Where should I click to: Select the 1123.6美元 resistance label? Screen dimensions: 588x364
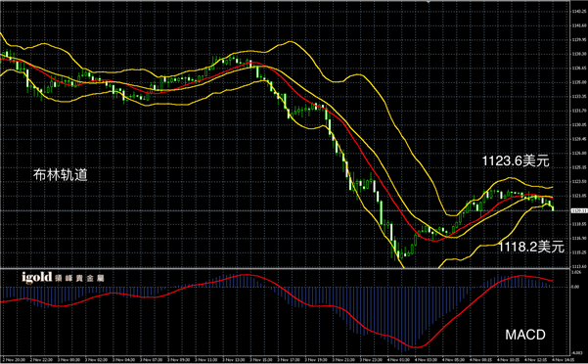[516, 160]
